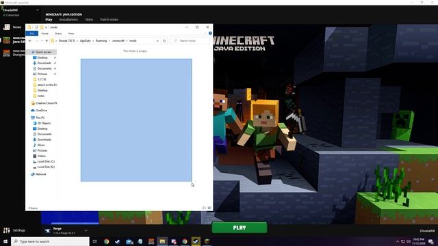The image size is (438, 246).
Task: Open Customize Quick Access Toolbar dropdown
Action: (x=46, y=27)
